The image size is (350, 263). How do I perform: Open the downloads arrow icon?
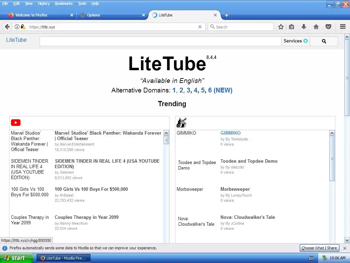pyautogui.click(x=304, y=27)
